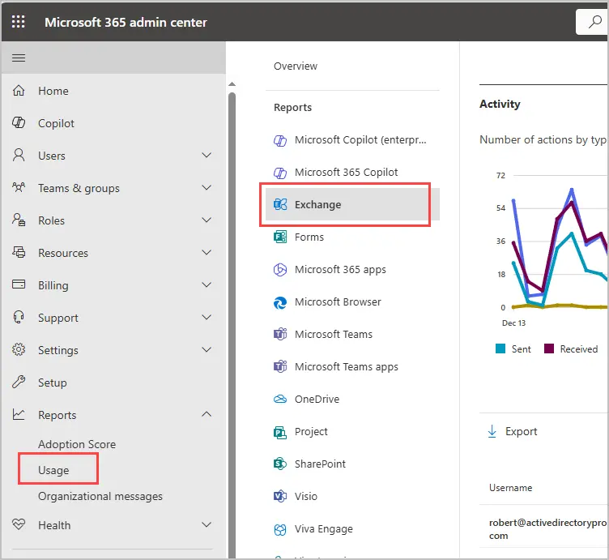Click the Microsoft Teams apps icon
Viewport: 609px width, 560px height.
(x=280, y=366)
